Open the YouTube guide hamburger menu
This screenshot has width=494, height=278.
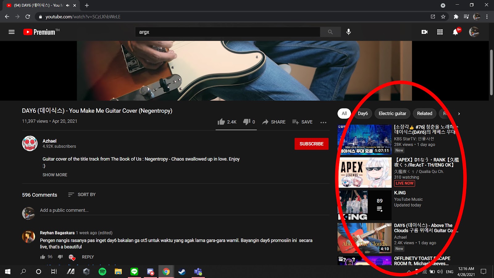click(x=11, y=32)
